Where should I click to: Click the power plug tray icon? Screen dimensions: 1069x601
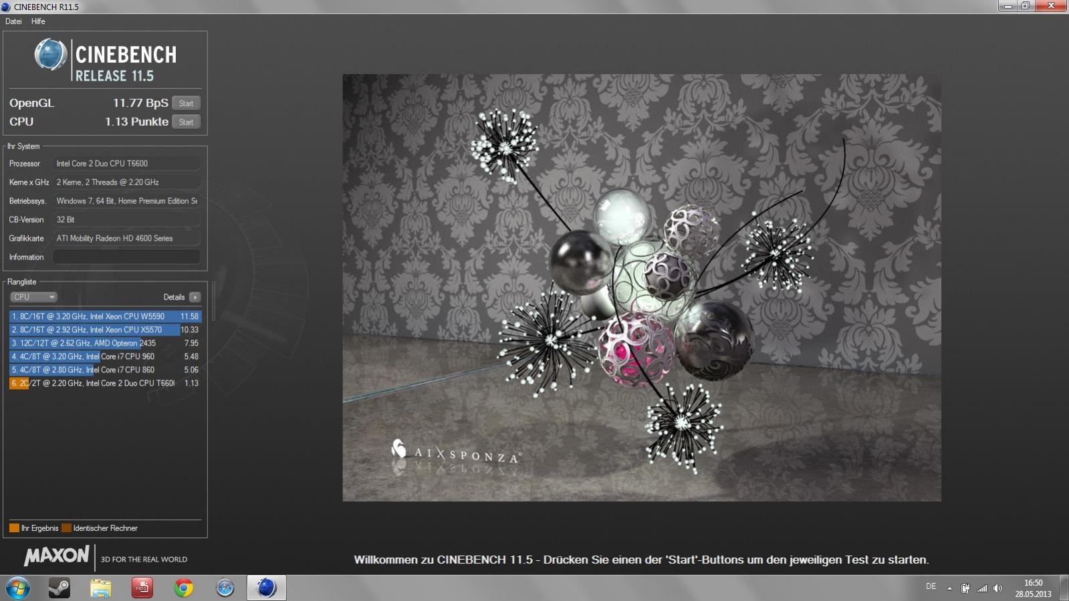tap(965, 588)
